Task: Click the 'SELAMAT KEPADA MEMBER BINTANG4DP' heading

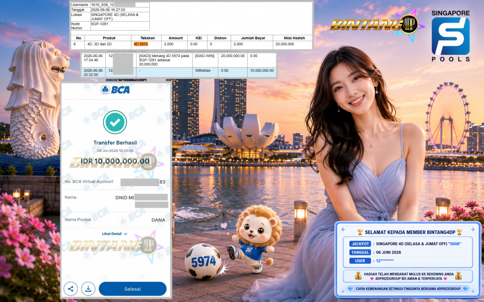Action: [410, 232]
